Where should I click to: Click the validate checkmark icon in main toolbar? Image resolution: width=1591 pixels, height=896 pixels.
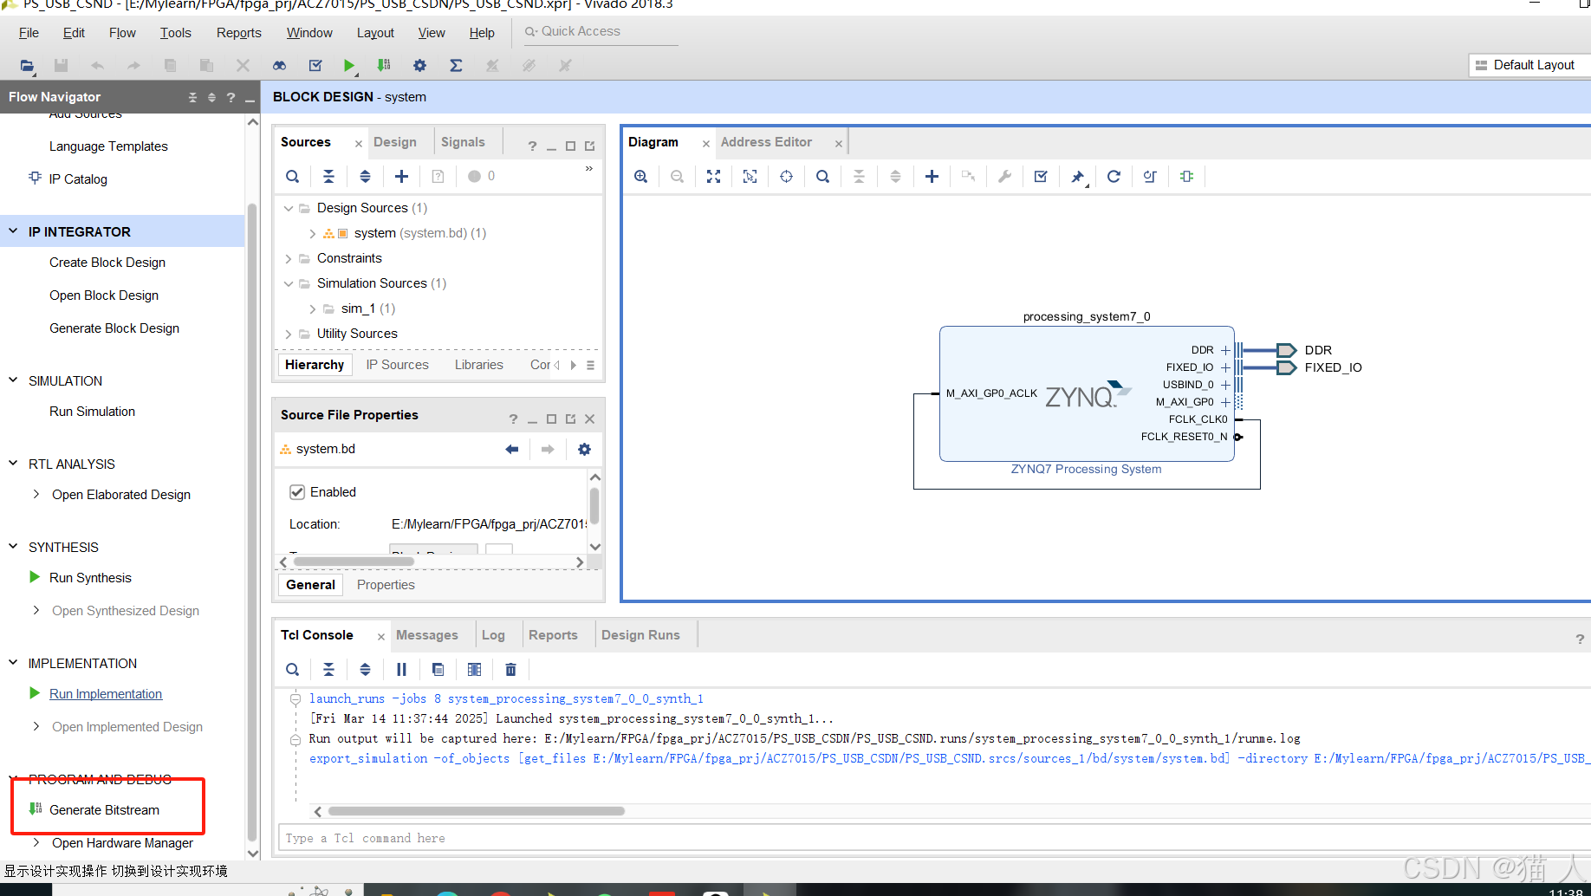tap(315, 65)
